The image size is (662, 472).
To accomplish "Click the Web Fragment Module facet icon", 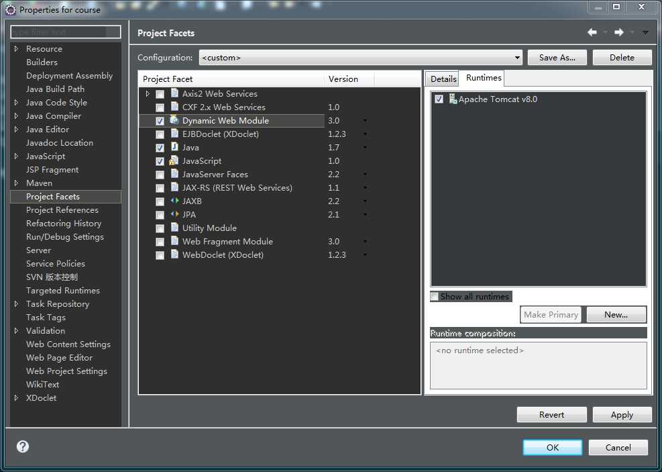I will 174,241.
